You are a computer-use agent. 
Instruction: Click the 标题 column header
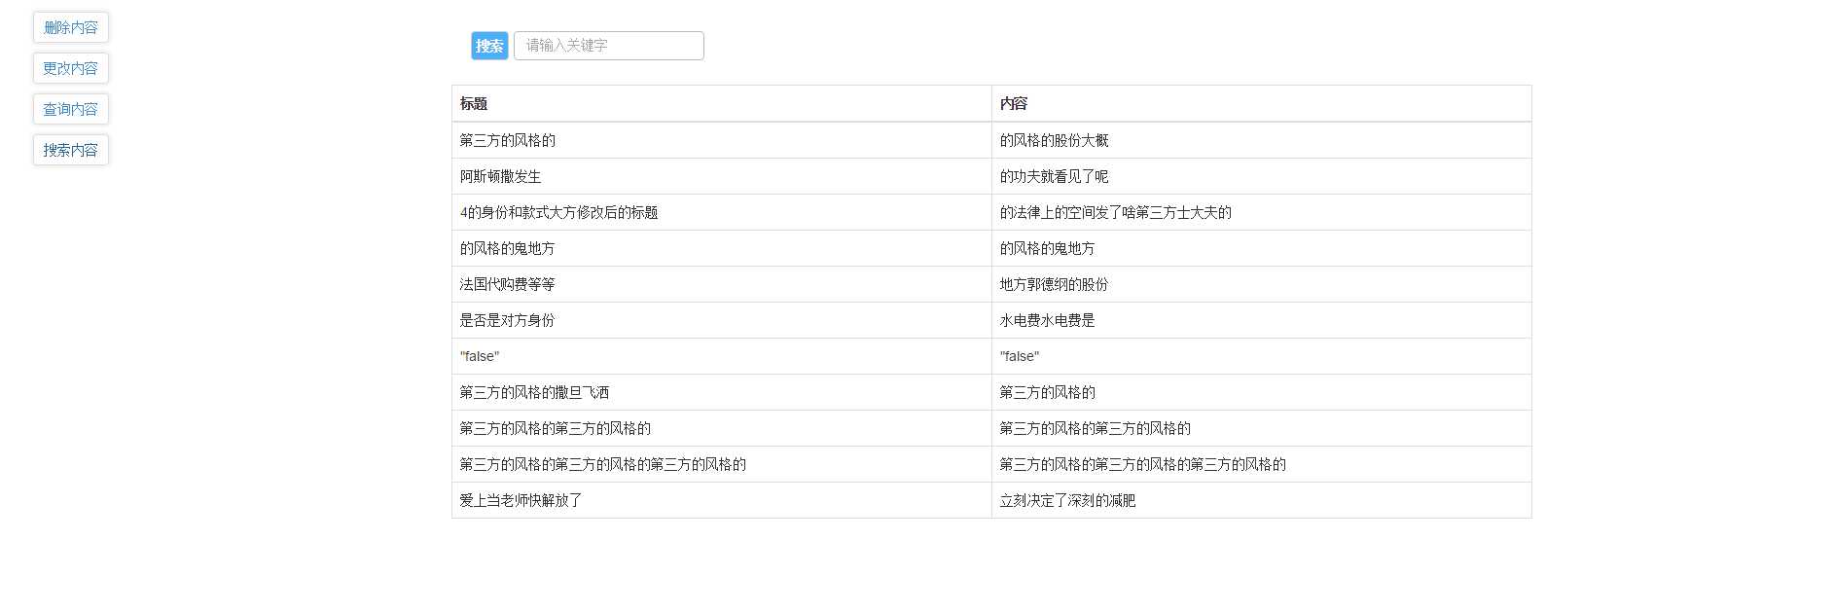(x=722, y=103)
